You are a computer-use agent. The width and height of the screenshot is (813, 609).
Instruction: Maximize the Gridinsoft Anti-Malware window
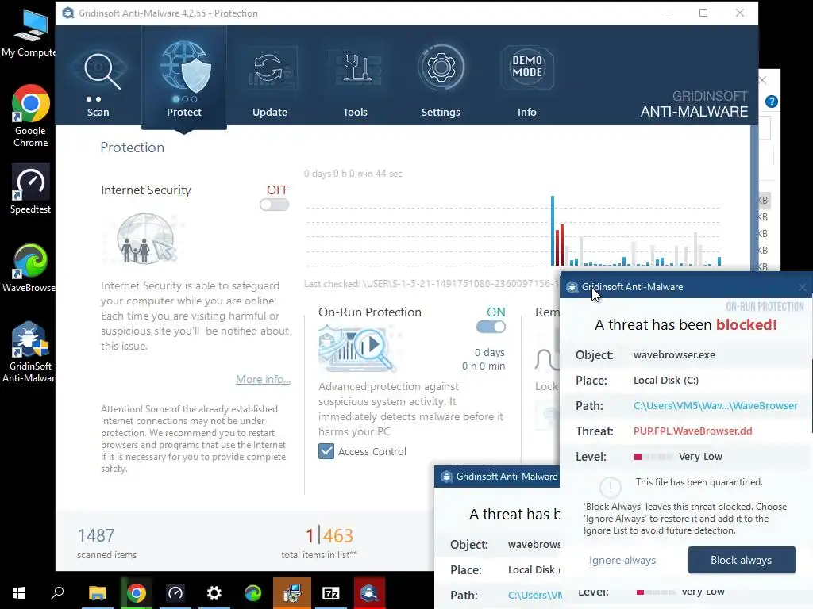[x=703, y=13]
